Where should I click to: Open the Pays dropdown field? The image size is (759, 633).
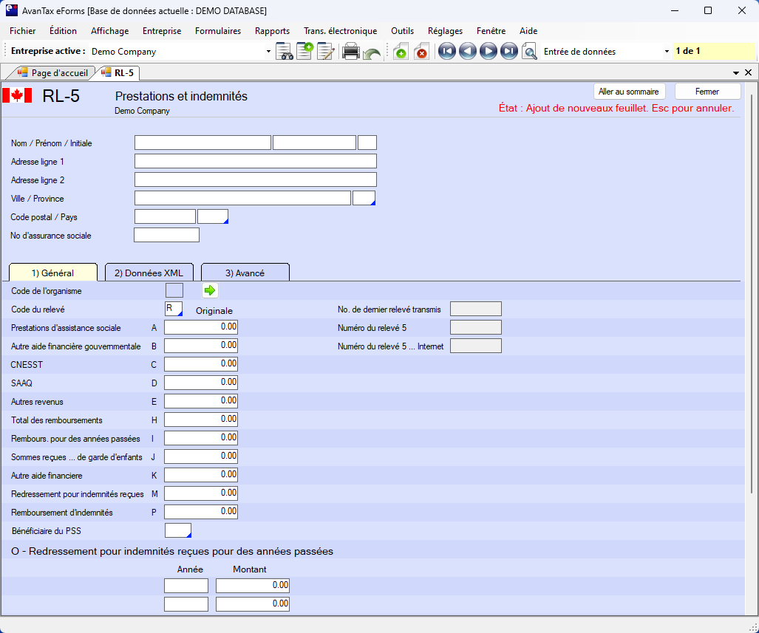pos(213,216)
